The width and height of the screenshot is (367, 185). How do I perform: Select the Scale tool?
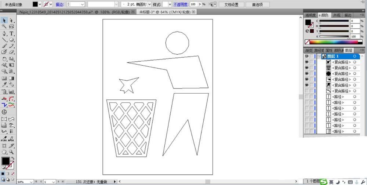(x=11, y=59)
